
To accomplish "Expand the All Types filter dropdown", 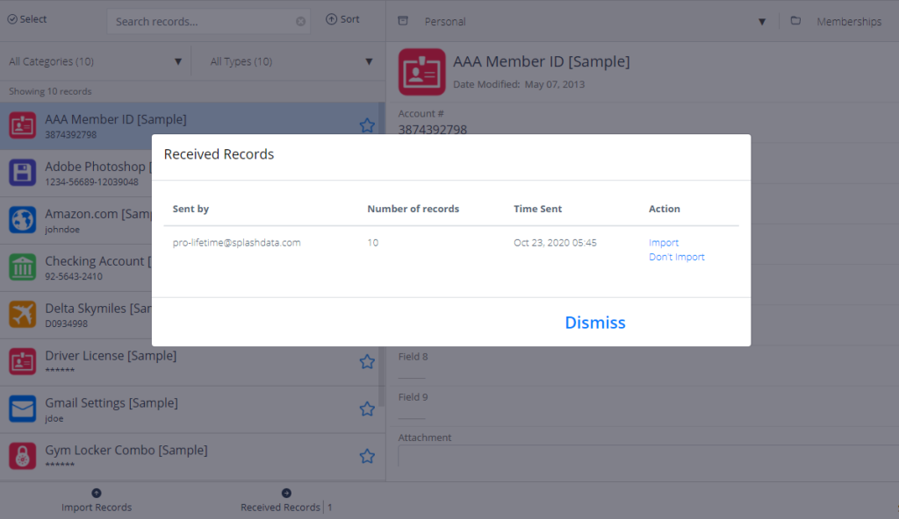I will point(291,61).
